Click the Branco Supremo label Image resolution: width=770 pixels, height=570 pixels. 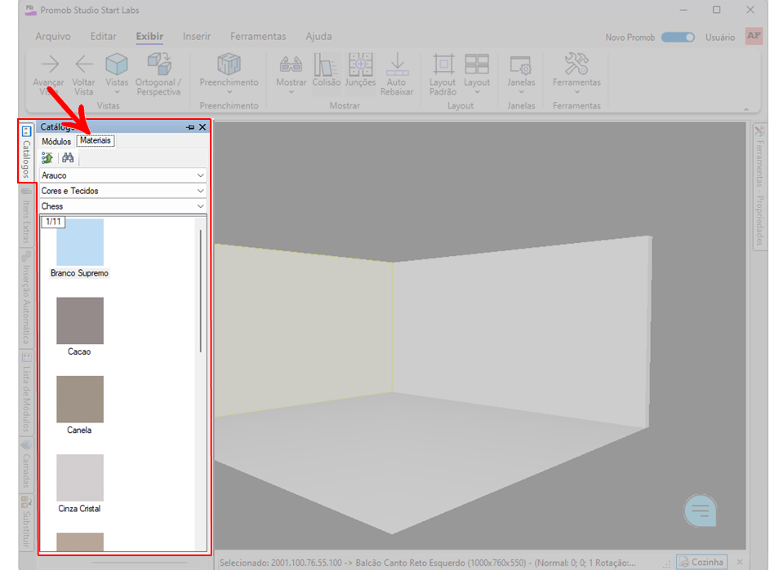click(79, 273)
